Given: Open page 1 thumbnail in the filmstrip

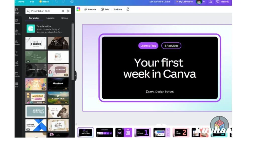Looking at the screenshot, I should [86, 132].
